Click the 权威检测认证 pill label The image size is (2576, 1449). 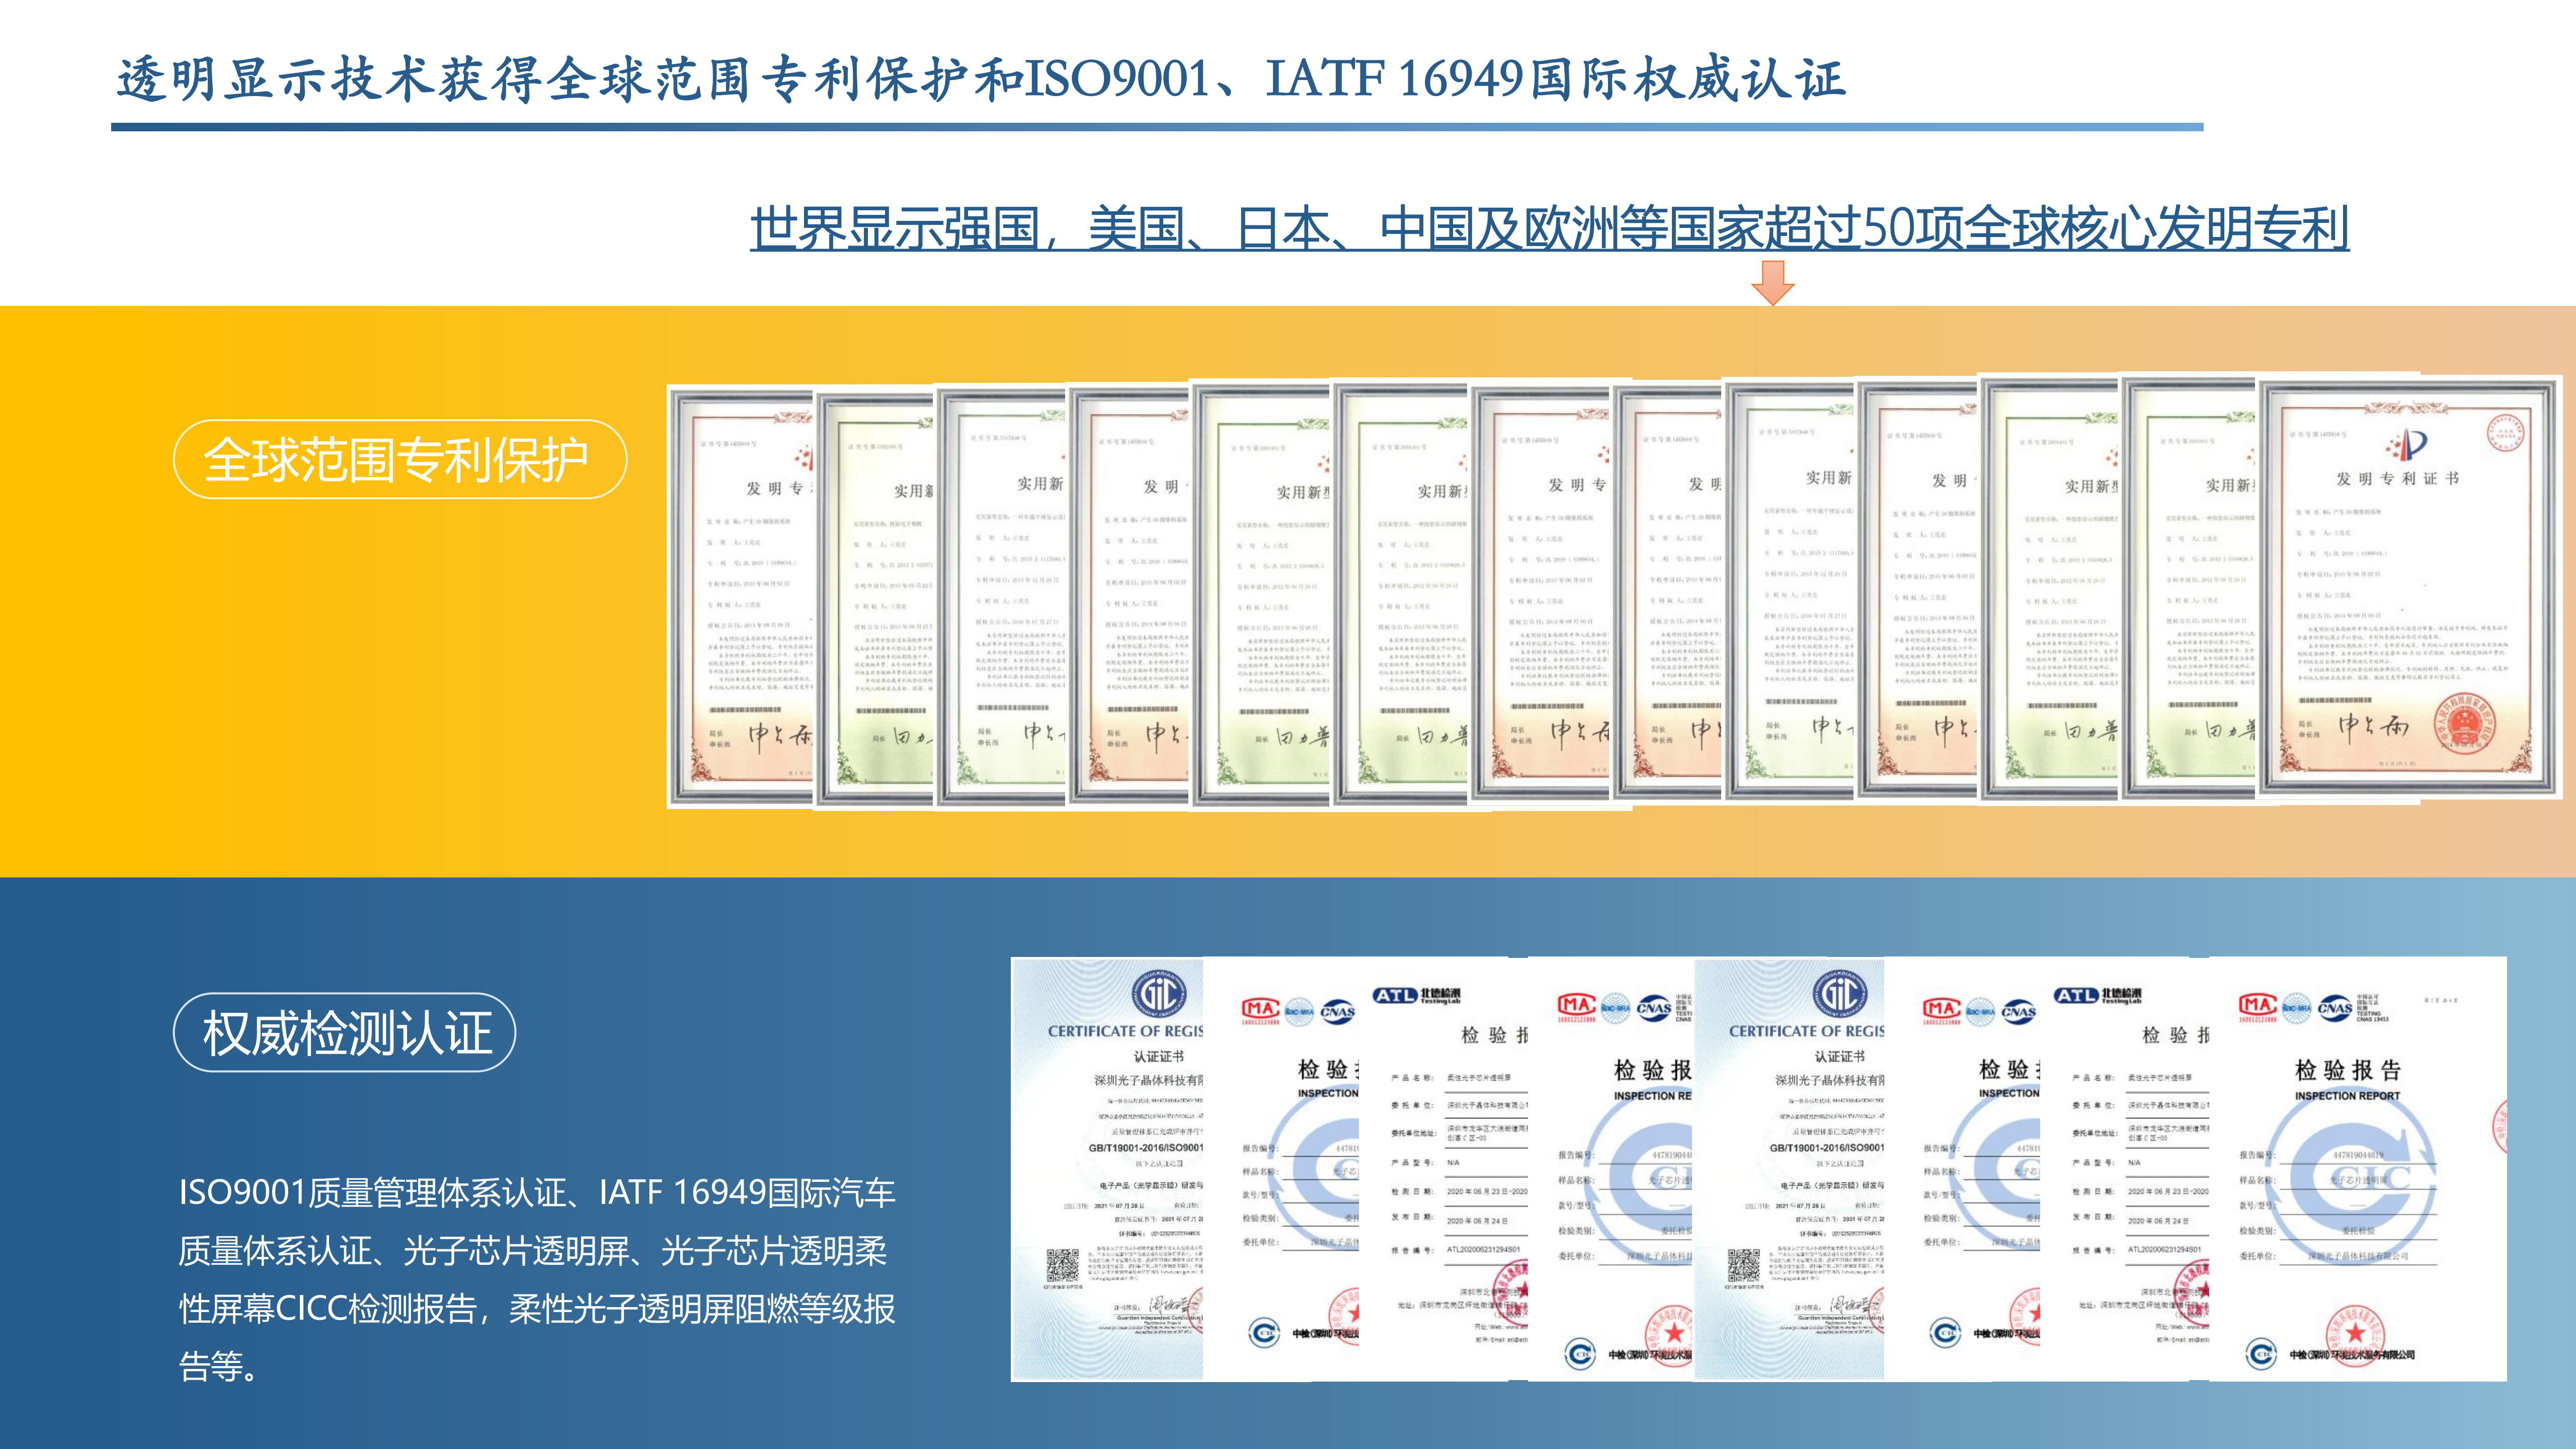coord(345,1032)
